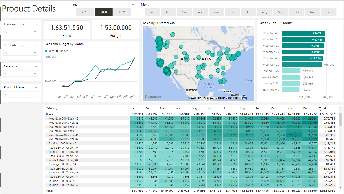Filter by Sep month button

[x=281, y=12]
